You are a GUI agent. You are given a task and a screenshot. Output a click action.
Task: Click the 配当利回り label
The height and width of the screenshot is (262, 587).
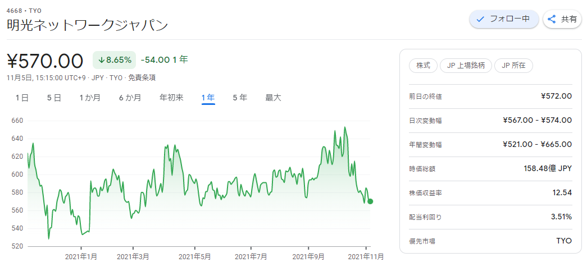click(425, 217)
